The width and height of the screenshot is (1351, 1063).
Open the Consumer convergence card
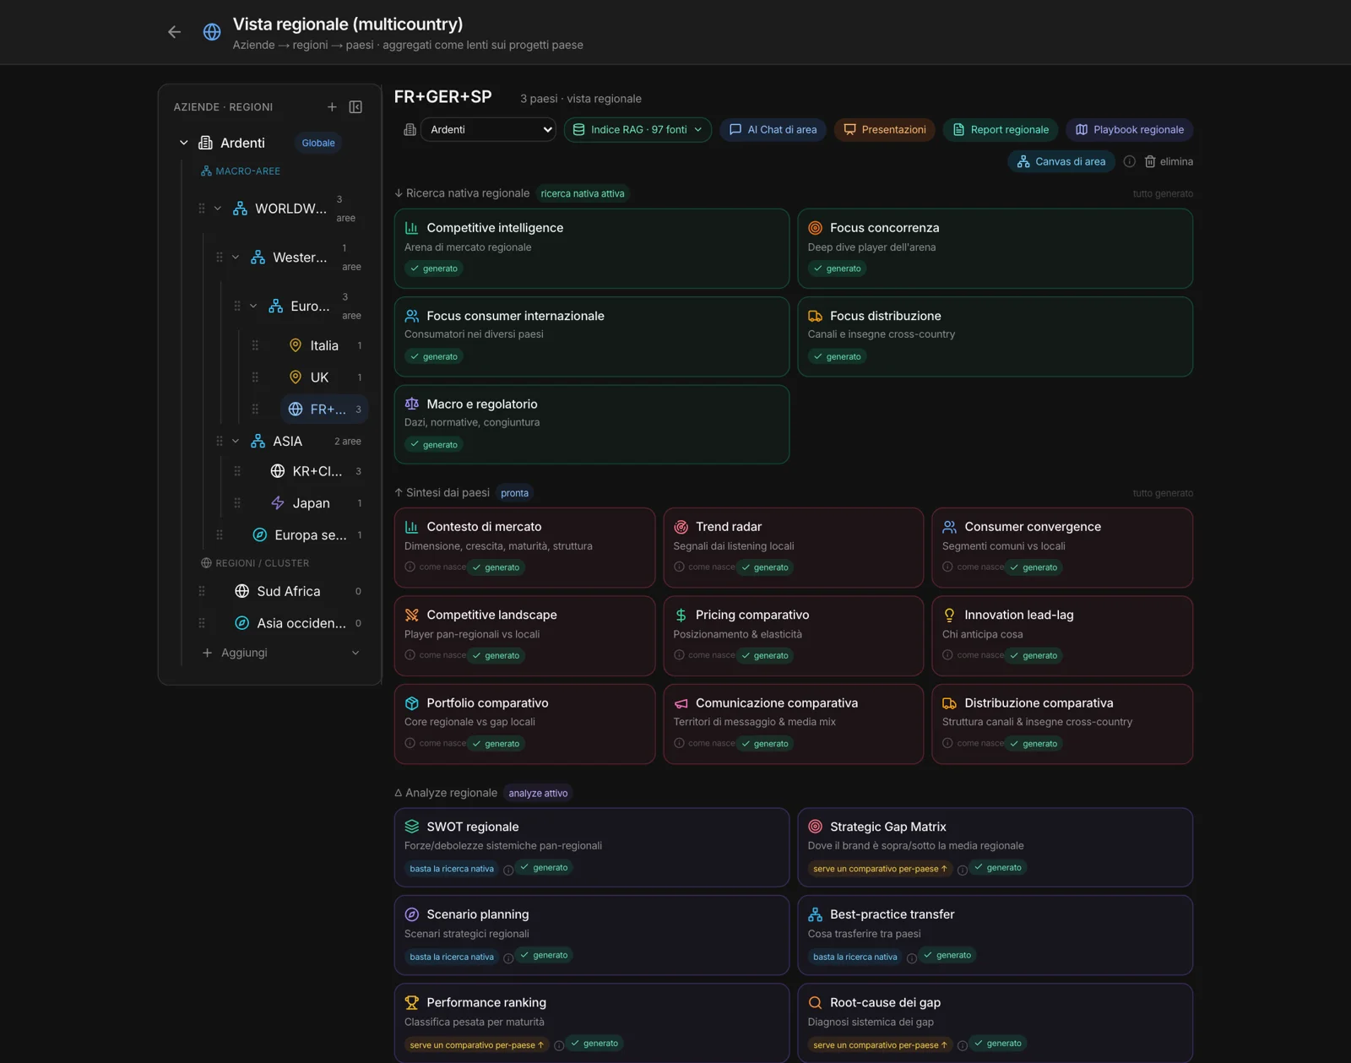(x=1062, y=547)
